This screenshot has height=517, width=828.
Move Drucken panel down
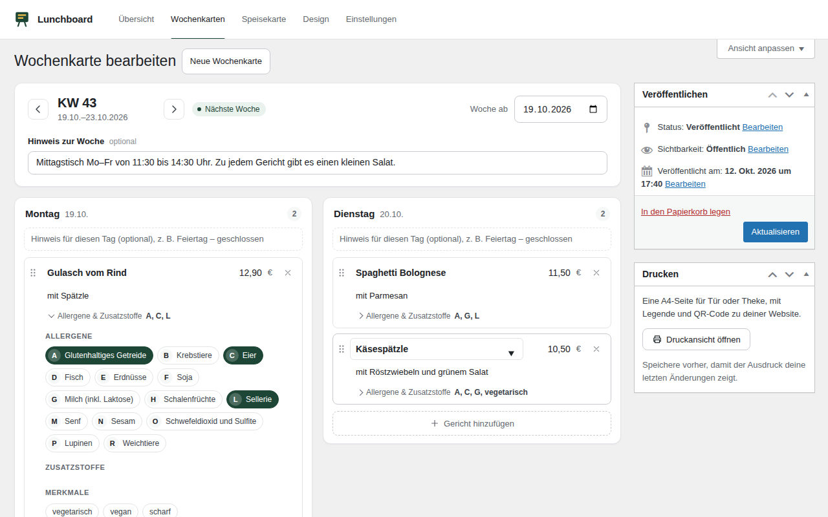[x=789, y=274]
